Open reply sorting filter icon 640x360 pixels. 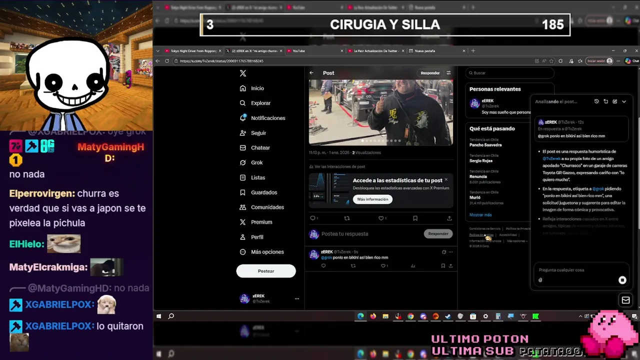[448, 73]
